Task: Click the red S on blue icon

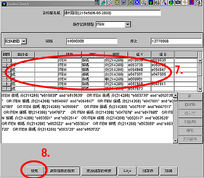Action: 192,3
